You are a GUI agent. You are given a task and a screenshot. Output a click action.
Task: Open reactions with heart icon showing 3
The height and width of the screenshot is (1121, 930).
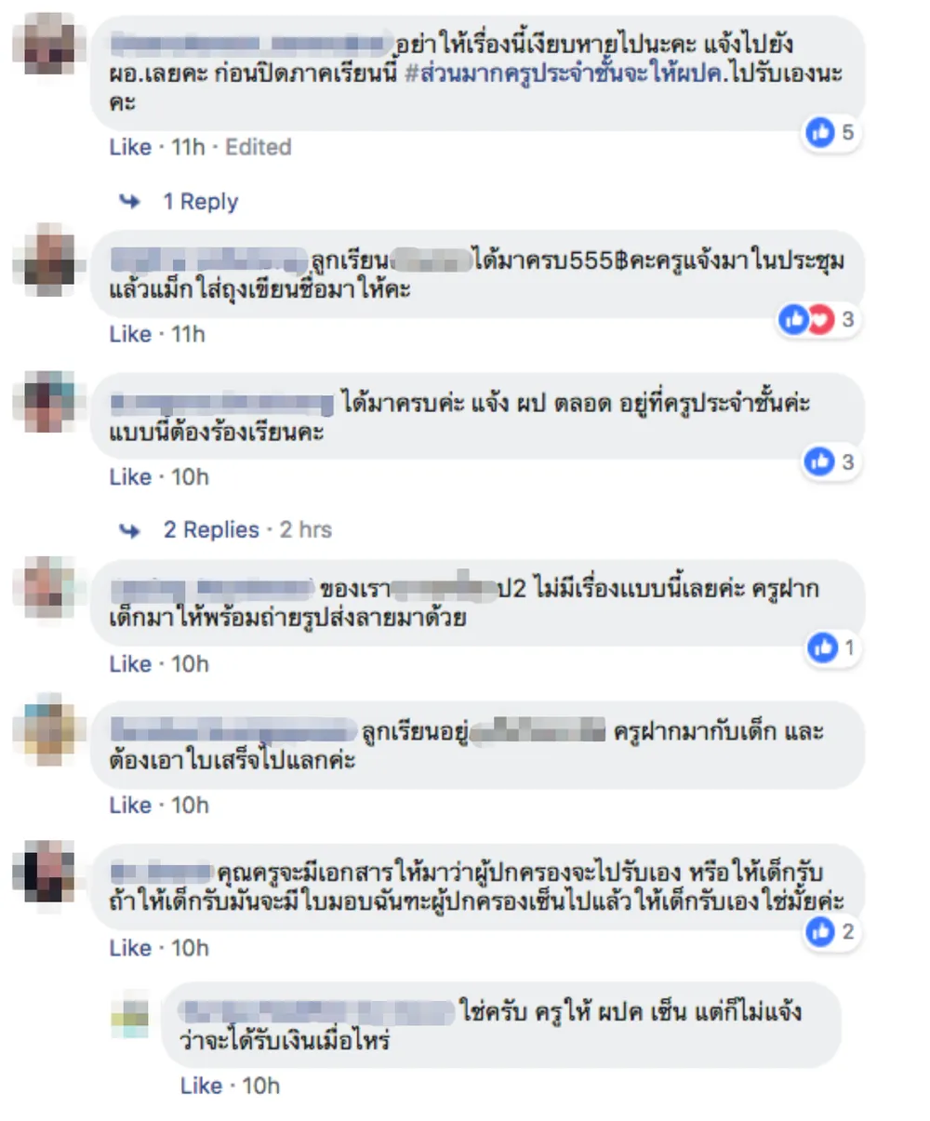[x=819, y=320]
